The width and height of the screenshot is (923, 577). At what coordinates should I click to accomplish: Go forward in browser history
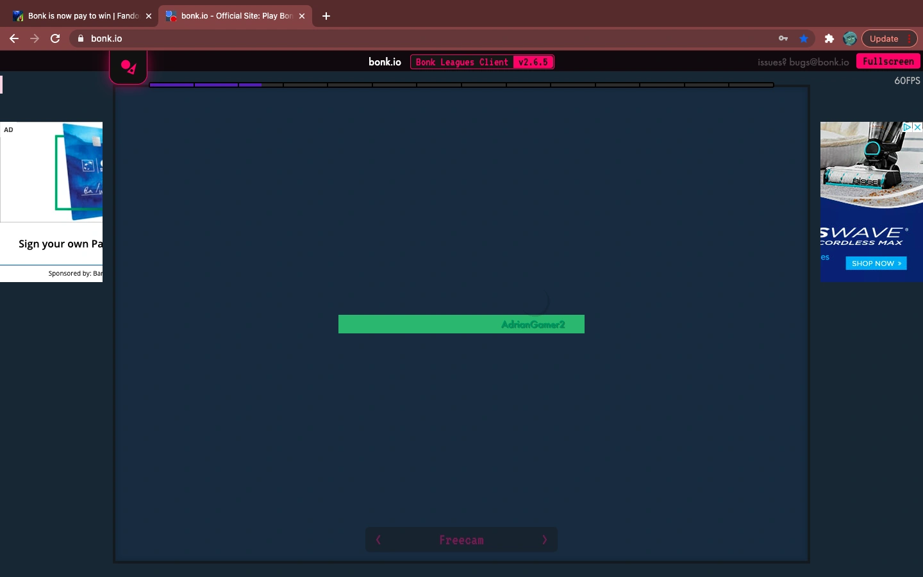(35, 38)
